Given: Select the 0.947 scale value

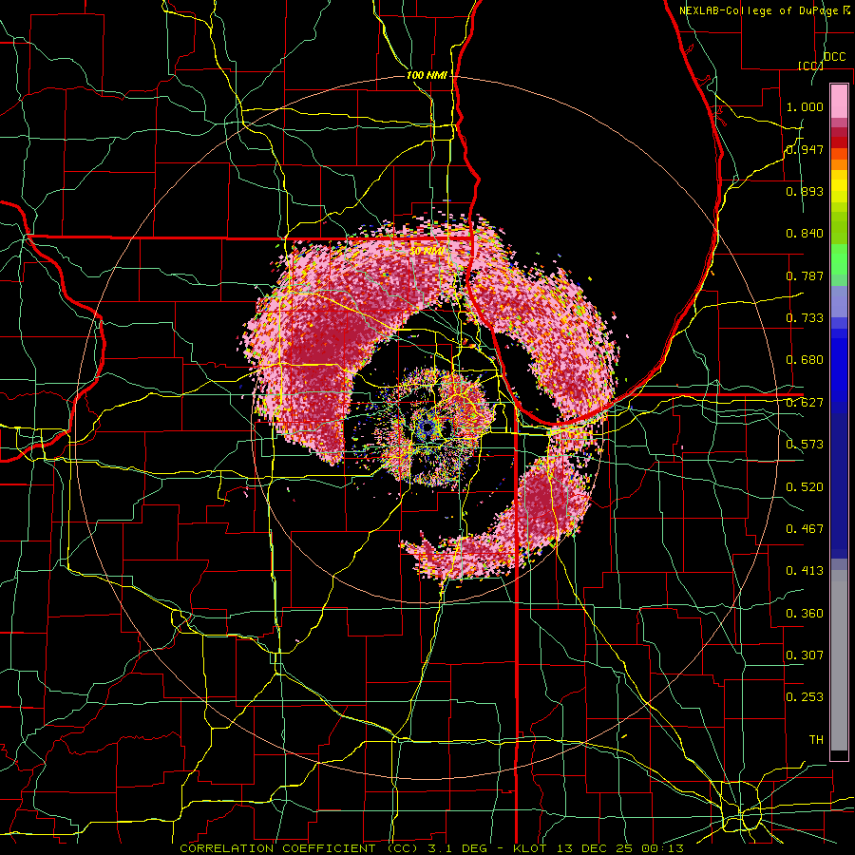Looking at the screenshot, I should pos(805,149).
